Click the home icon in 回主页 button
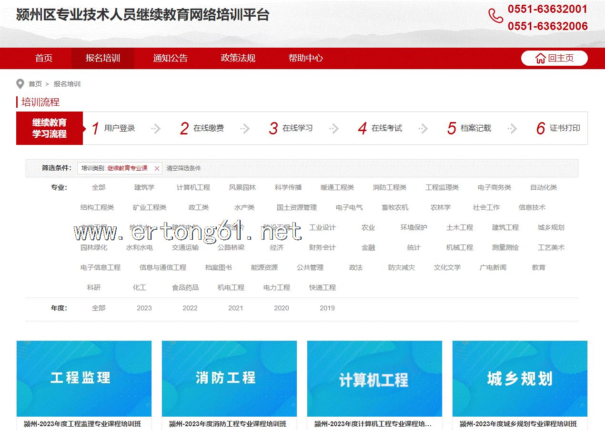 [540, 59]
